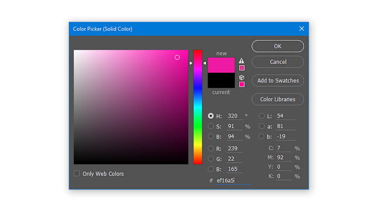The width and height of the screenshot is (380, 211).
Task: Select the R red radio button
Action: click(211, 149)
